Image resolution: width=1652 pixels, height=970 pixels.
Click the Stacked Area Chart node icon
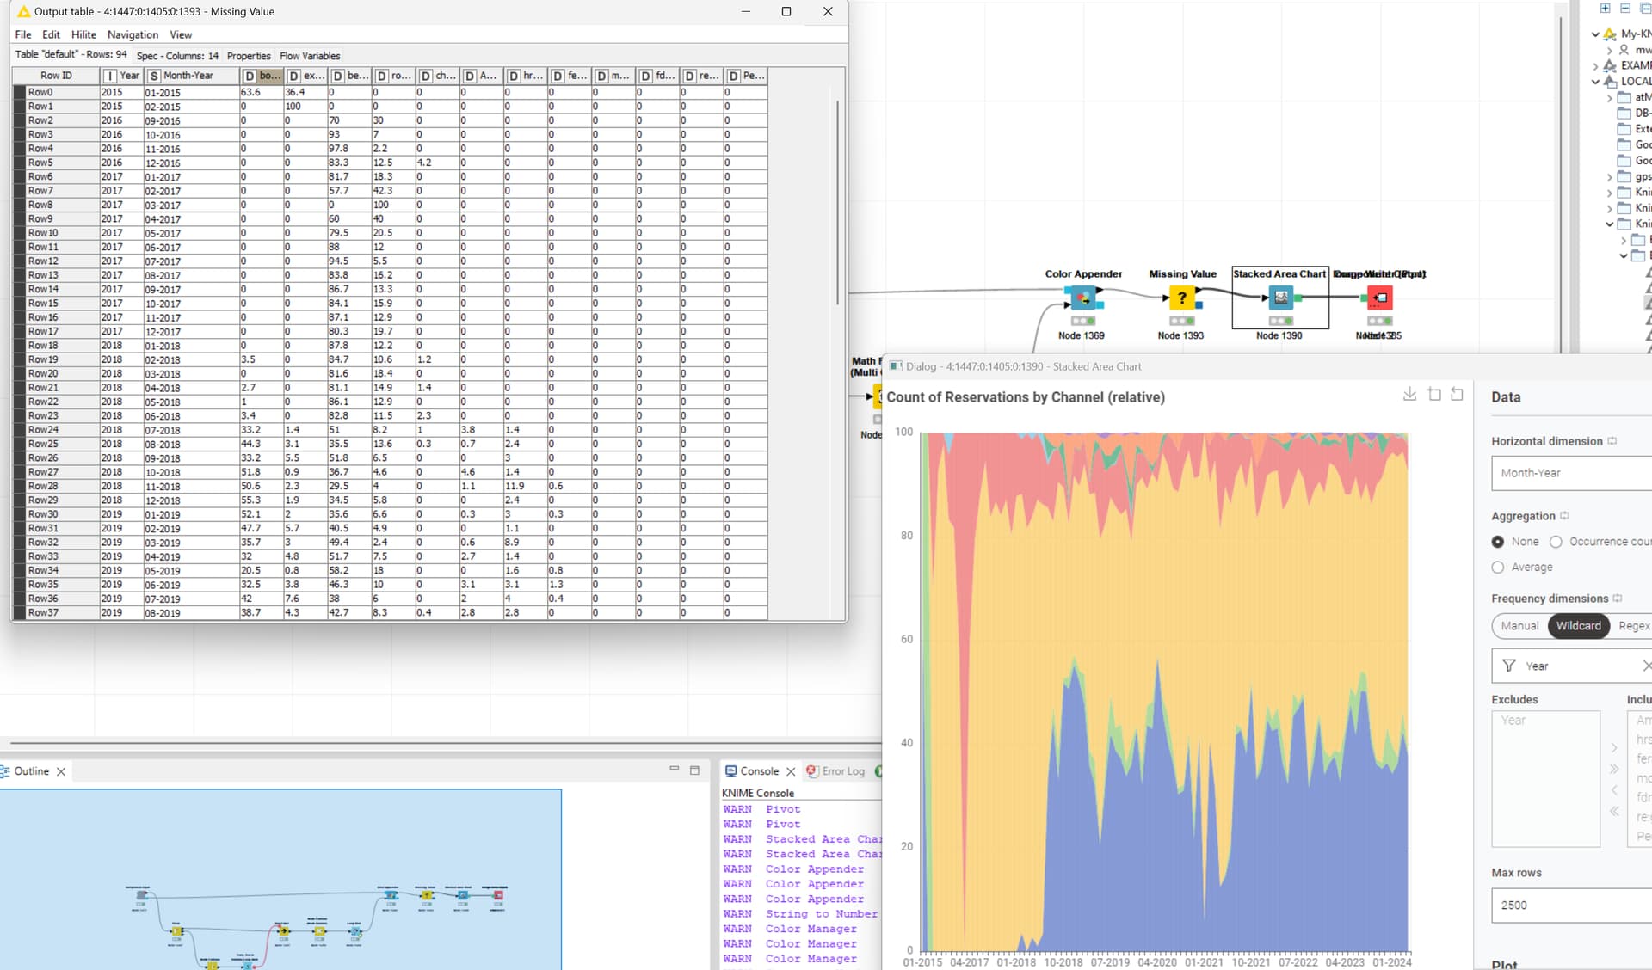click(1280, 298)
